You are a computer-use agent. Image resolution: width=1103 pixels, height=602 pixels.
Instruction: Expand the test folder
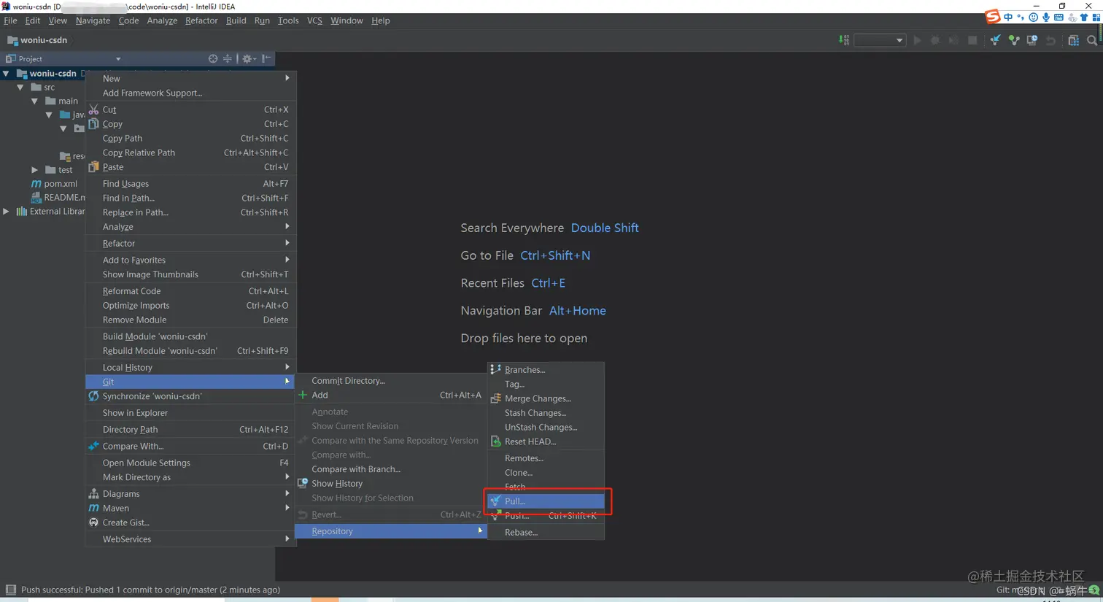(34, 170)
